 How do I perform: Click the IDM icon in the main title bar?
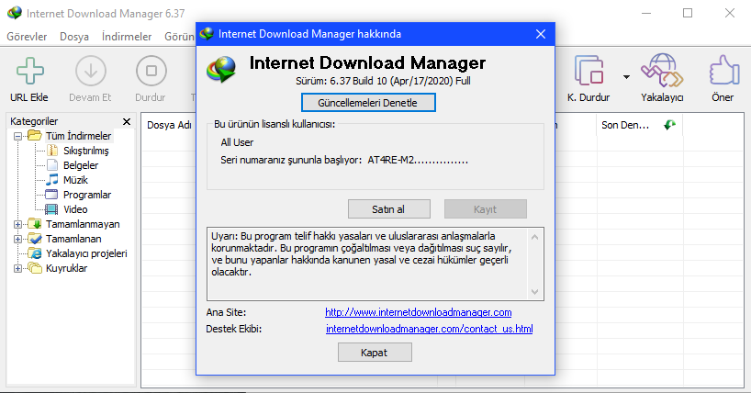[15, 13]
